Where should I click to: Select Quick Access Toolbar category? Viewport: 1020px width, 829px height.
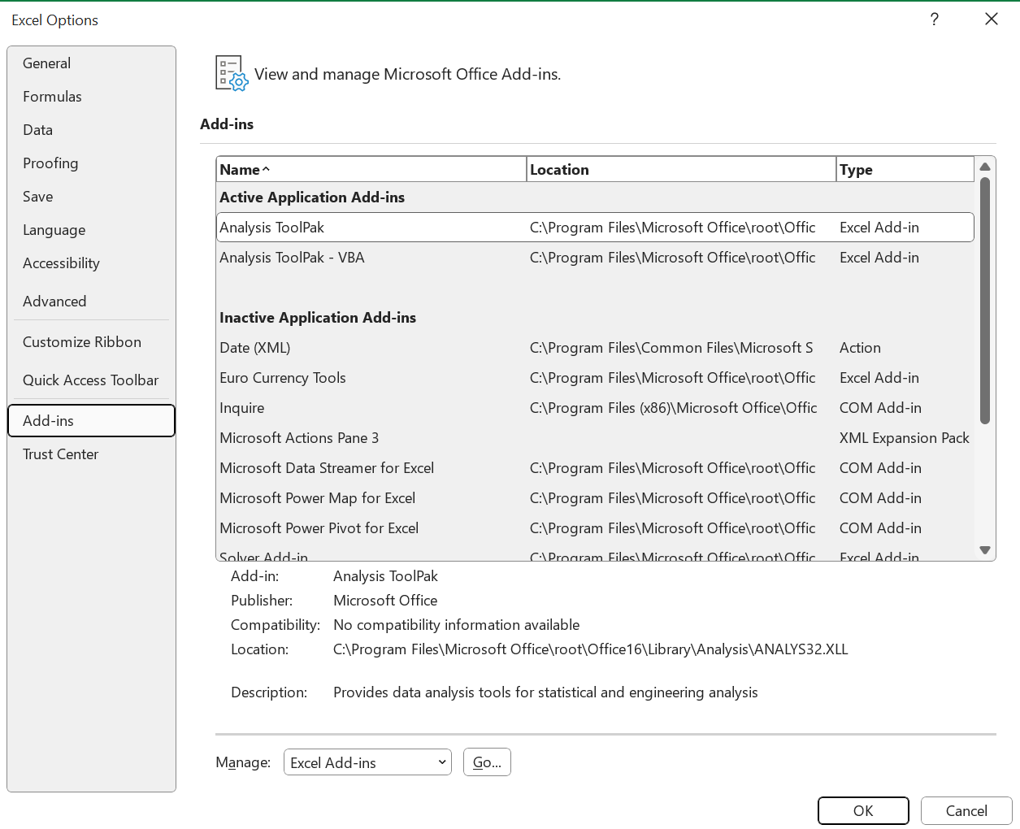[91, 380]
